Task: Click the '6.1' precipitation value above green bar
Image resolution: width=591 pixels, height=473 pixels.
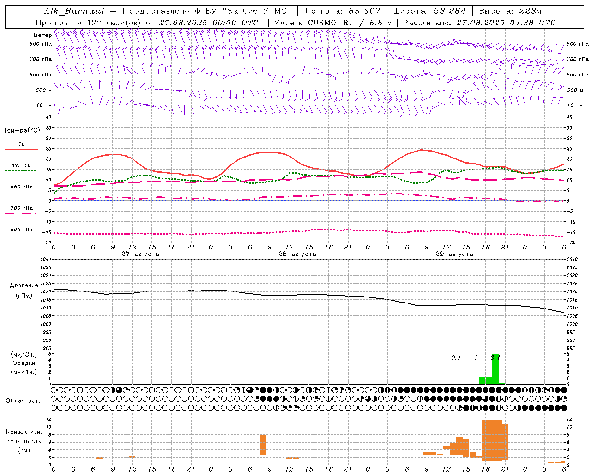Action: [495, 358]
